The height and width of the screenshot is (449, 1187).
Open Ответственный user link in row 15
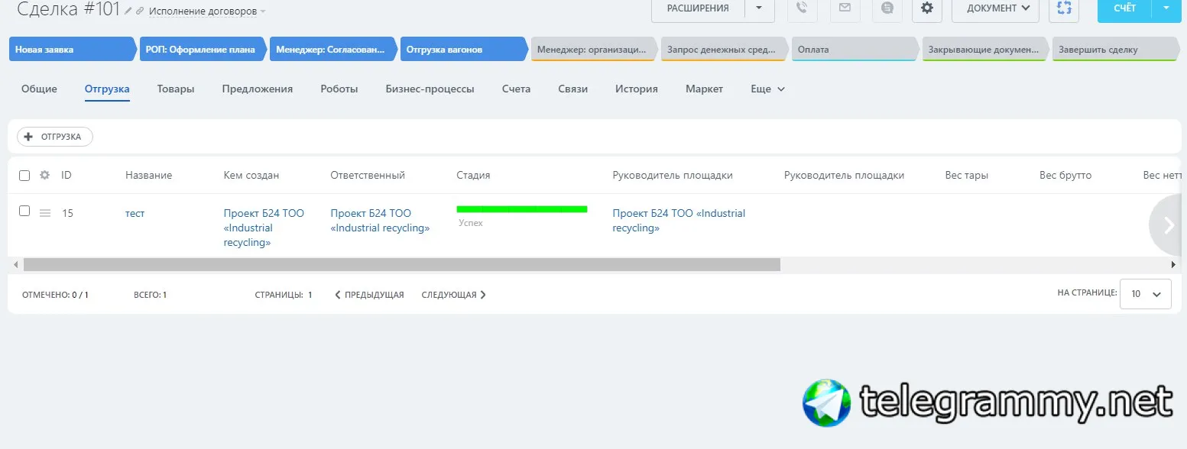[x=380, y=221]
